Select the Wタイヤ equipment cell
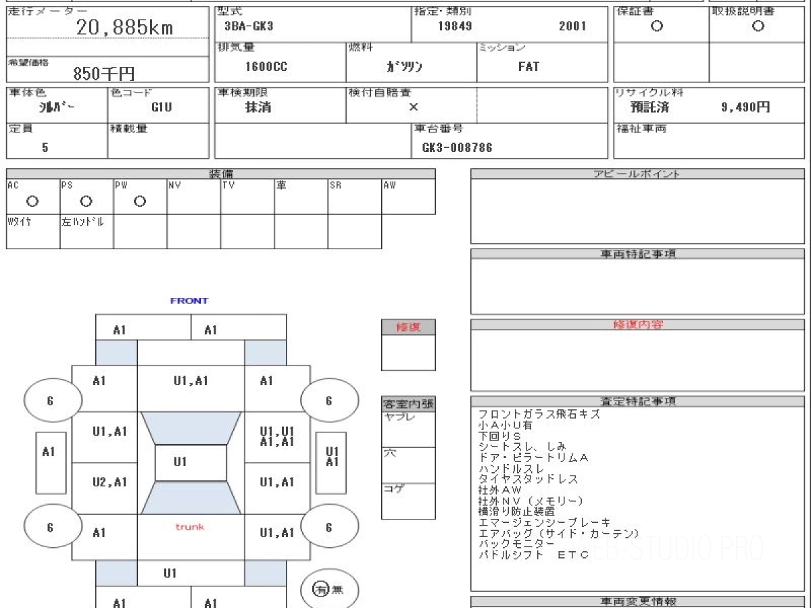This screenshot has width=811, height=608. point(33,231)
